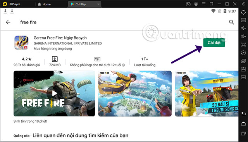The image size is (248, 142).
Task: Open the more options ellipsis sidebar icon
Action: click(243, 77)
